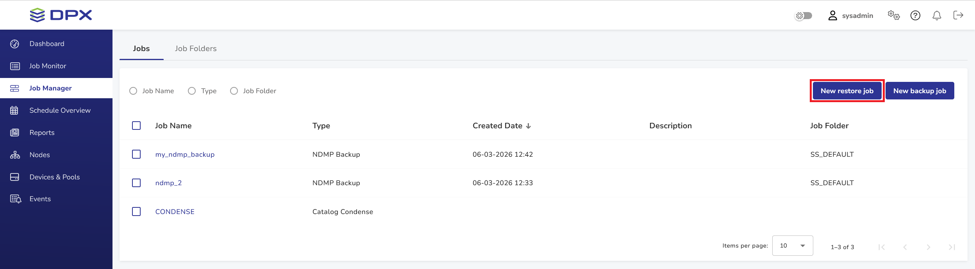Open the help question mark icon

[915, 15]
